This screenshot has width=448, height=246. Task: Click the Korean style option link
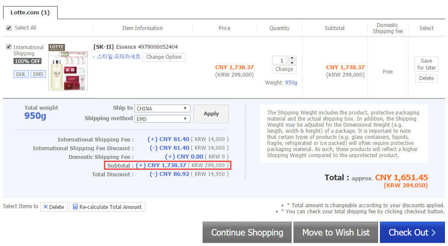118,57
